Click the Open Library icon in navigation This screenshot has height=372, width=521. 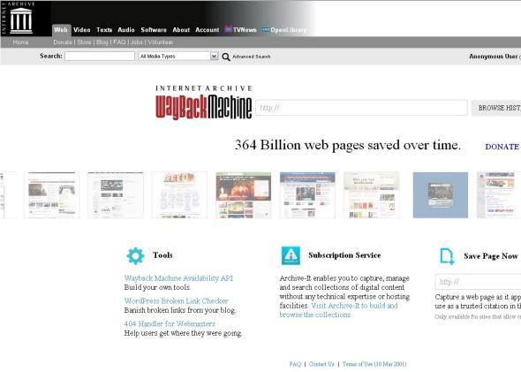pyautogui.click(x=266, y=29)
